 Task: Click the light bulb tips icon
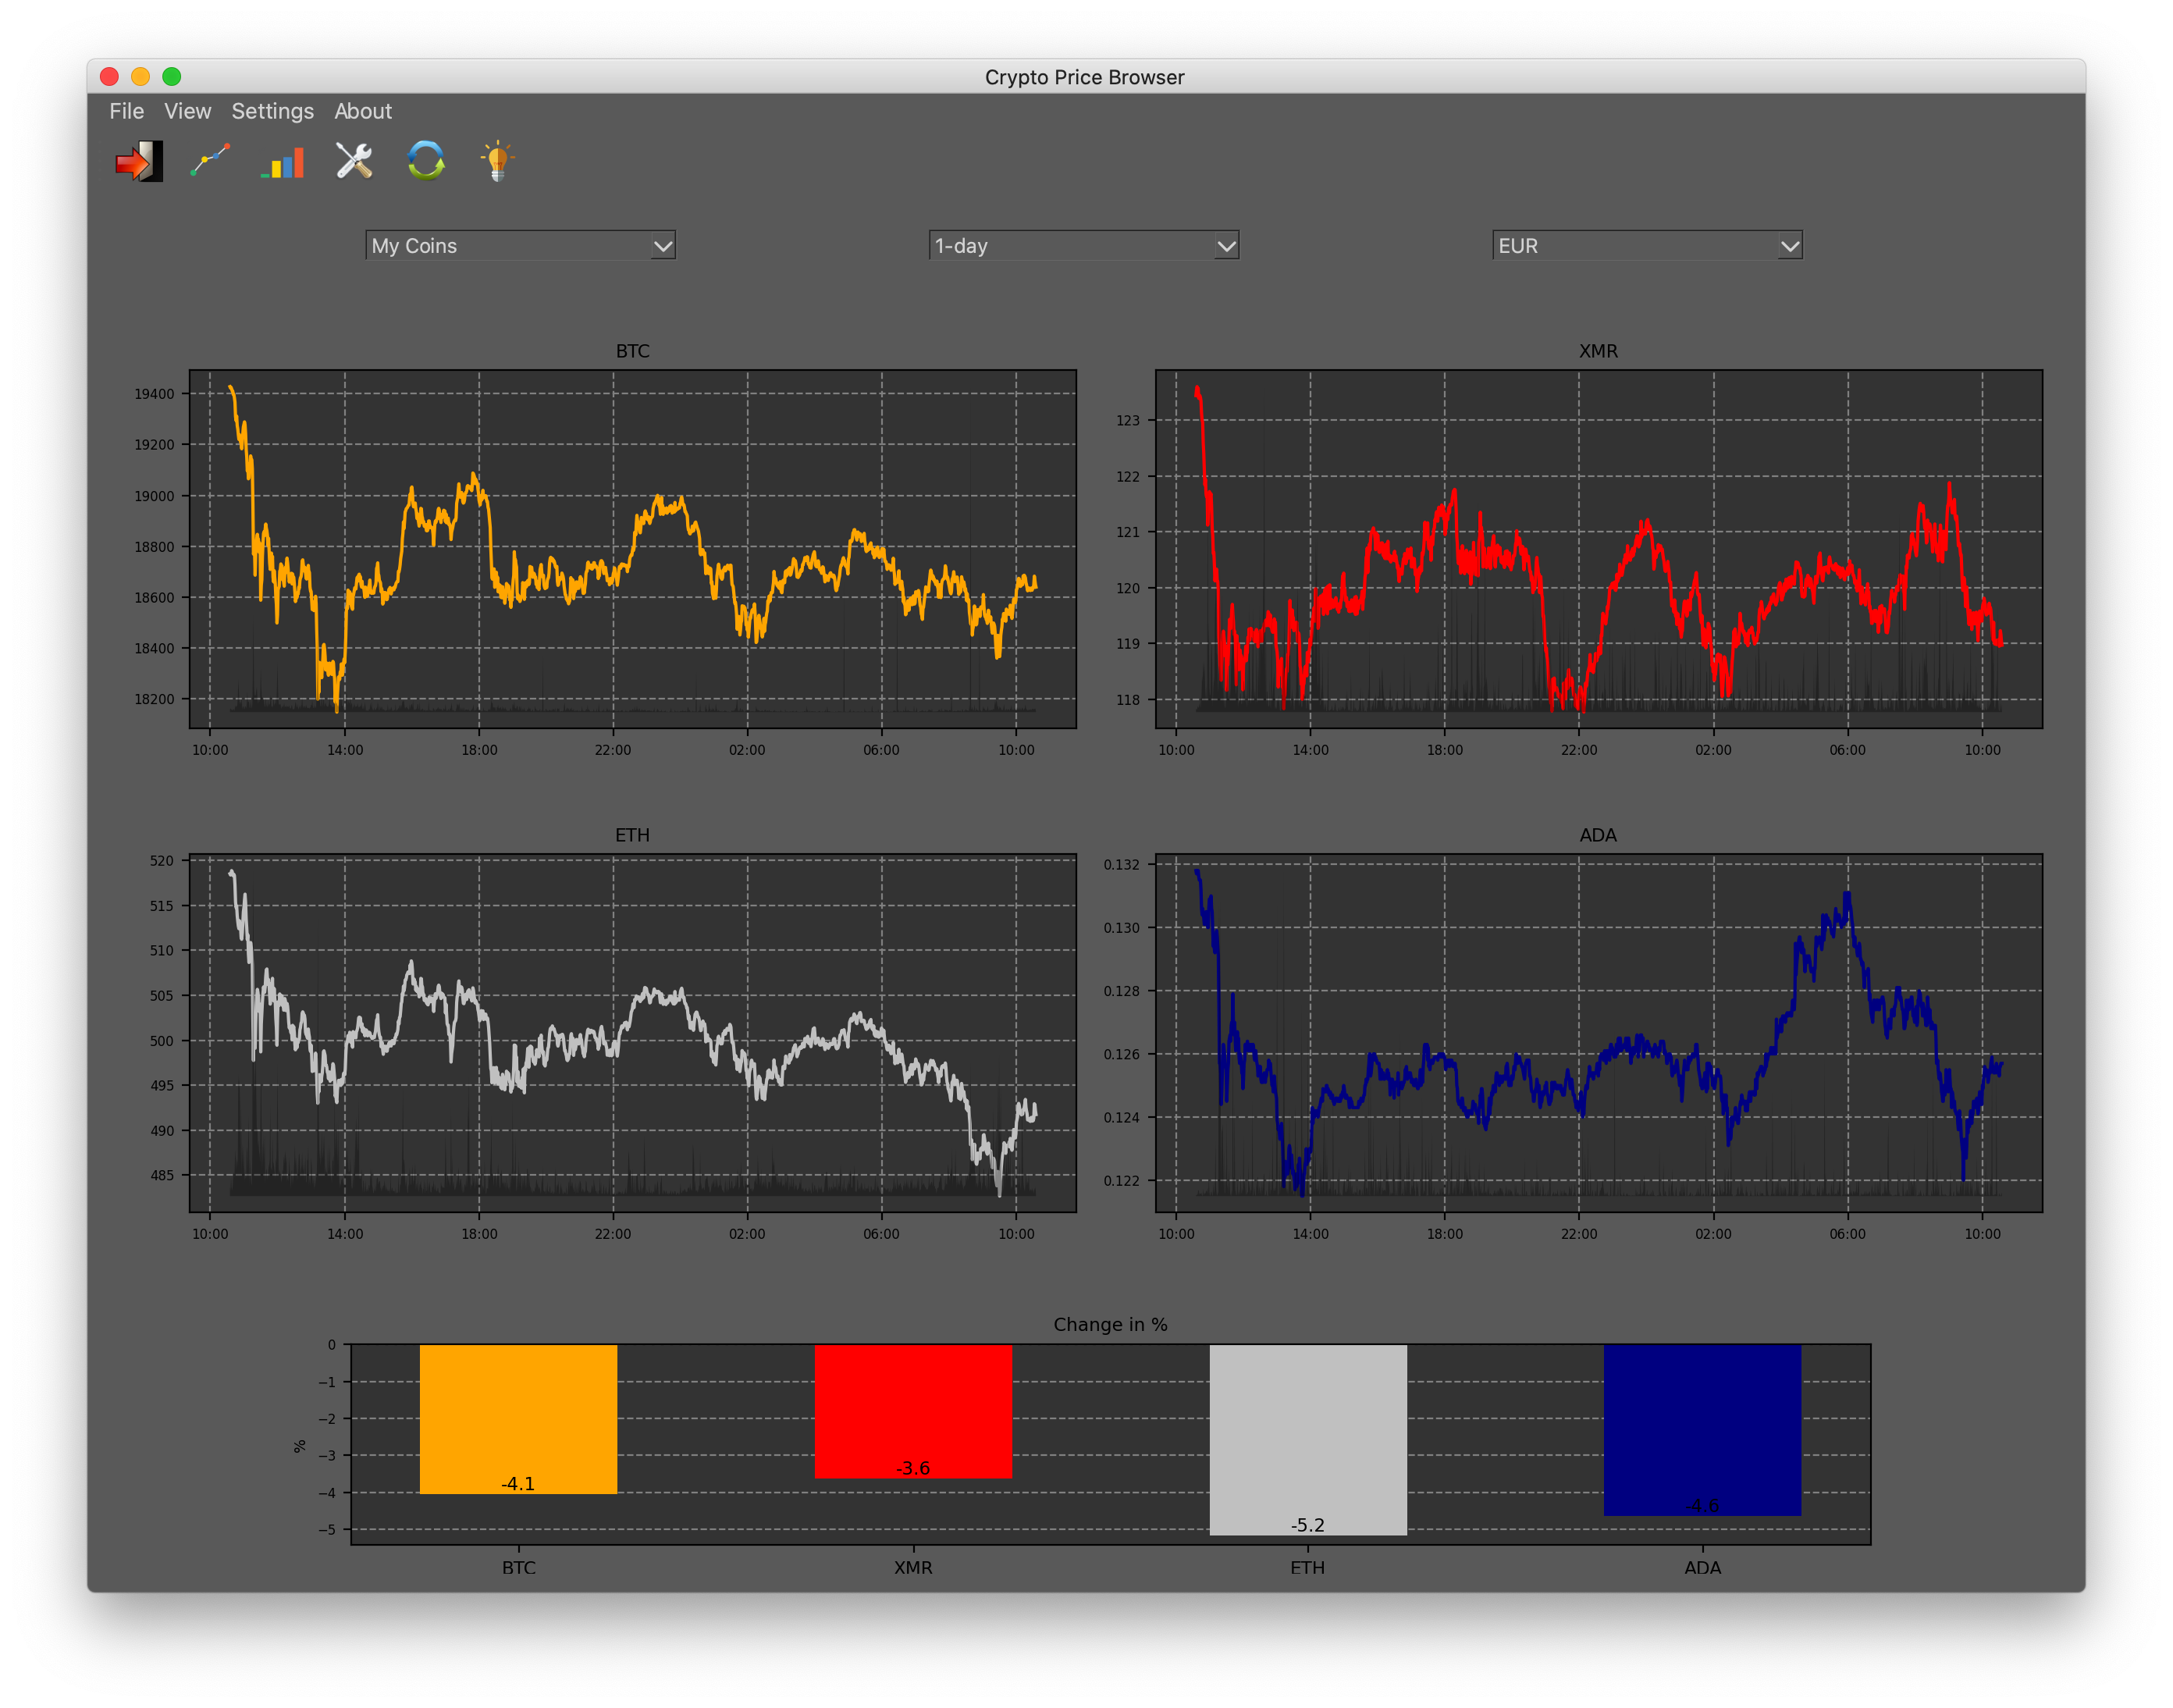pyautogui.click(x=497, y=161)
